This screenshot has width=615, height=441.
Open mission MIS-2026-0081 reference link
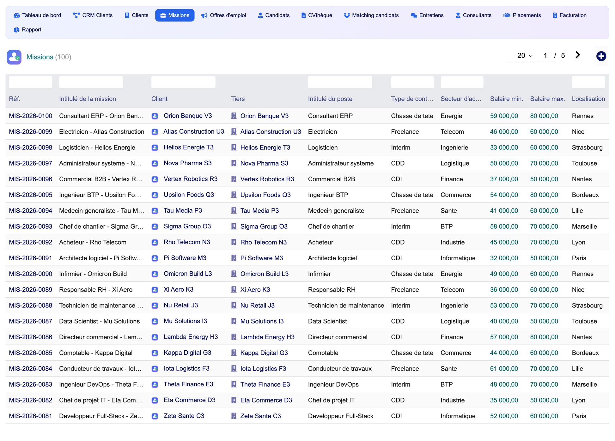click(x=31, y=416)
